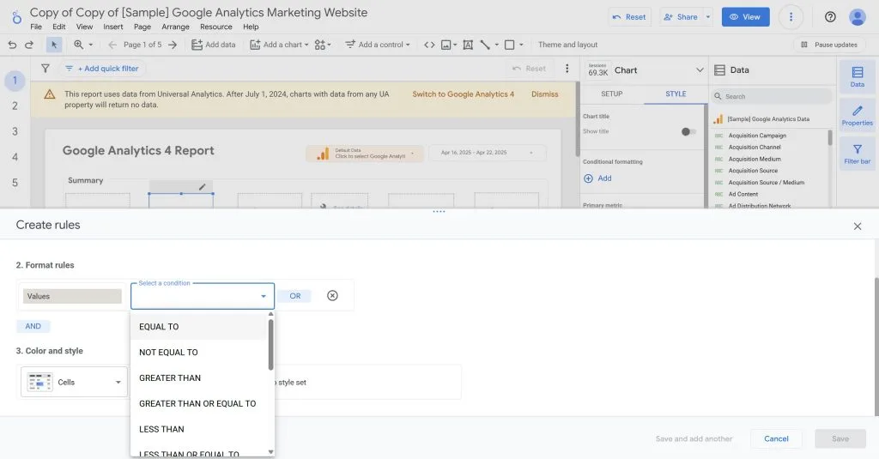The height and width of the screenshot is (459, 879).
Task: Choose GREATER THAN condition
Action: click(x=199, y=378)
